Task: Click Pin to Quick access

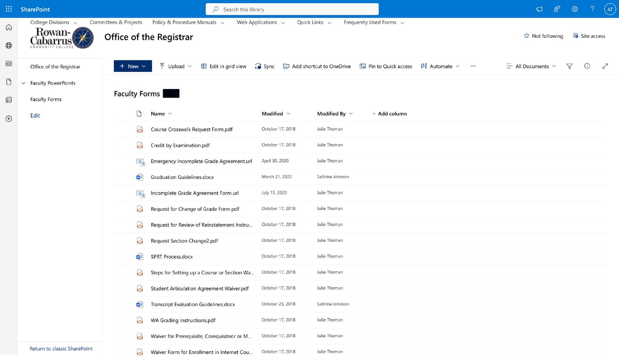Action: pos(386,66)
